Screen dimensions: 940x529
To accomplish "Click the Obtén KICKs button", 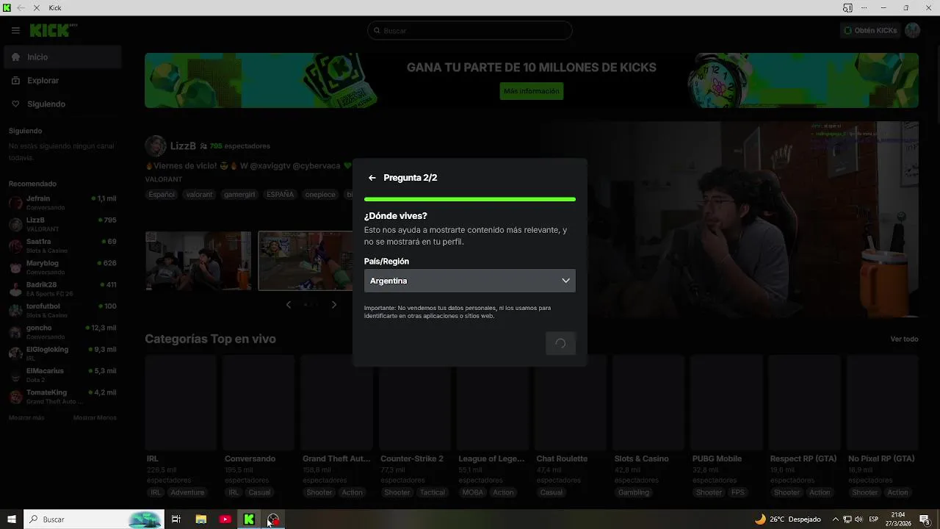I will 870,31.
